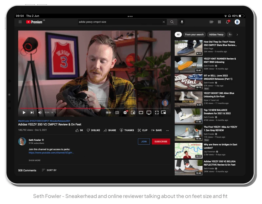This screenshot has width=262, height=204.
Task: Clear the search text with X
Action: pos(164,22)
